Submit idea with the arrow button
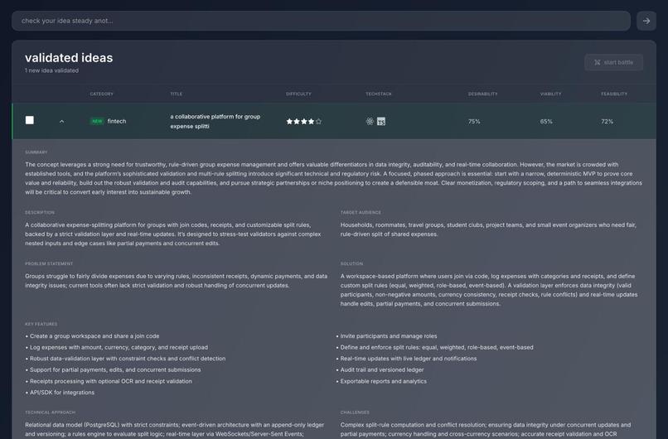 click(x=646, y=21)
